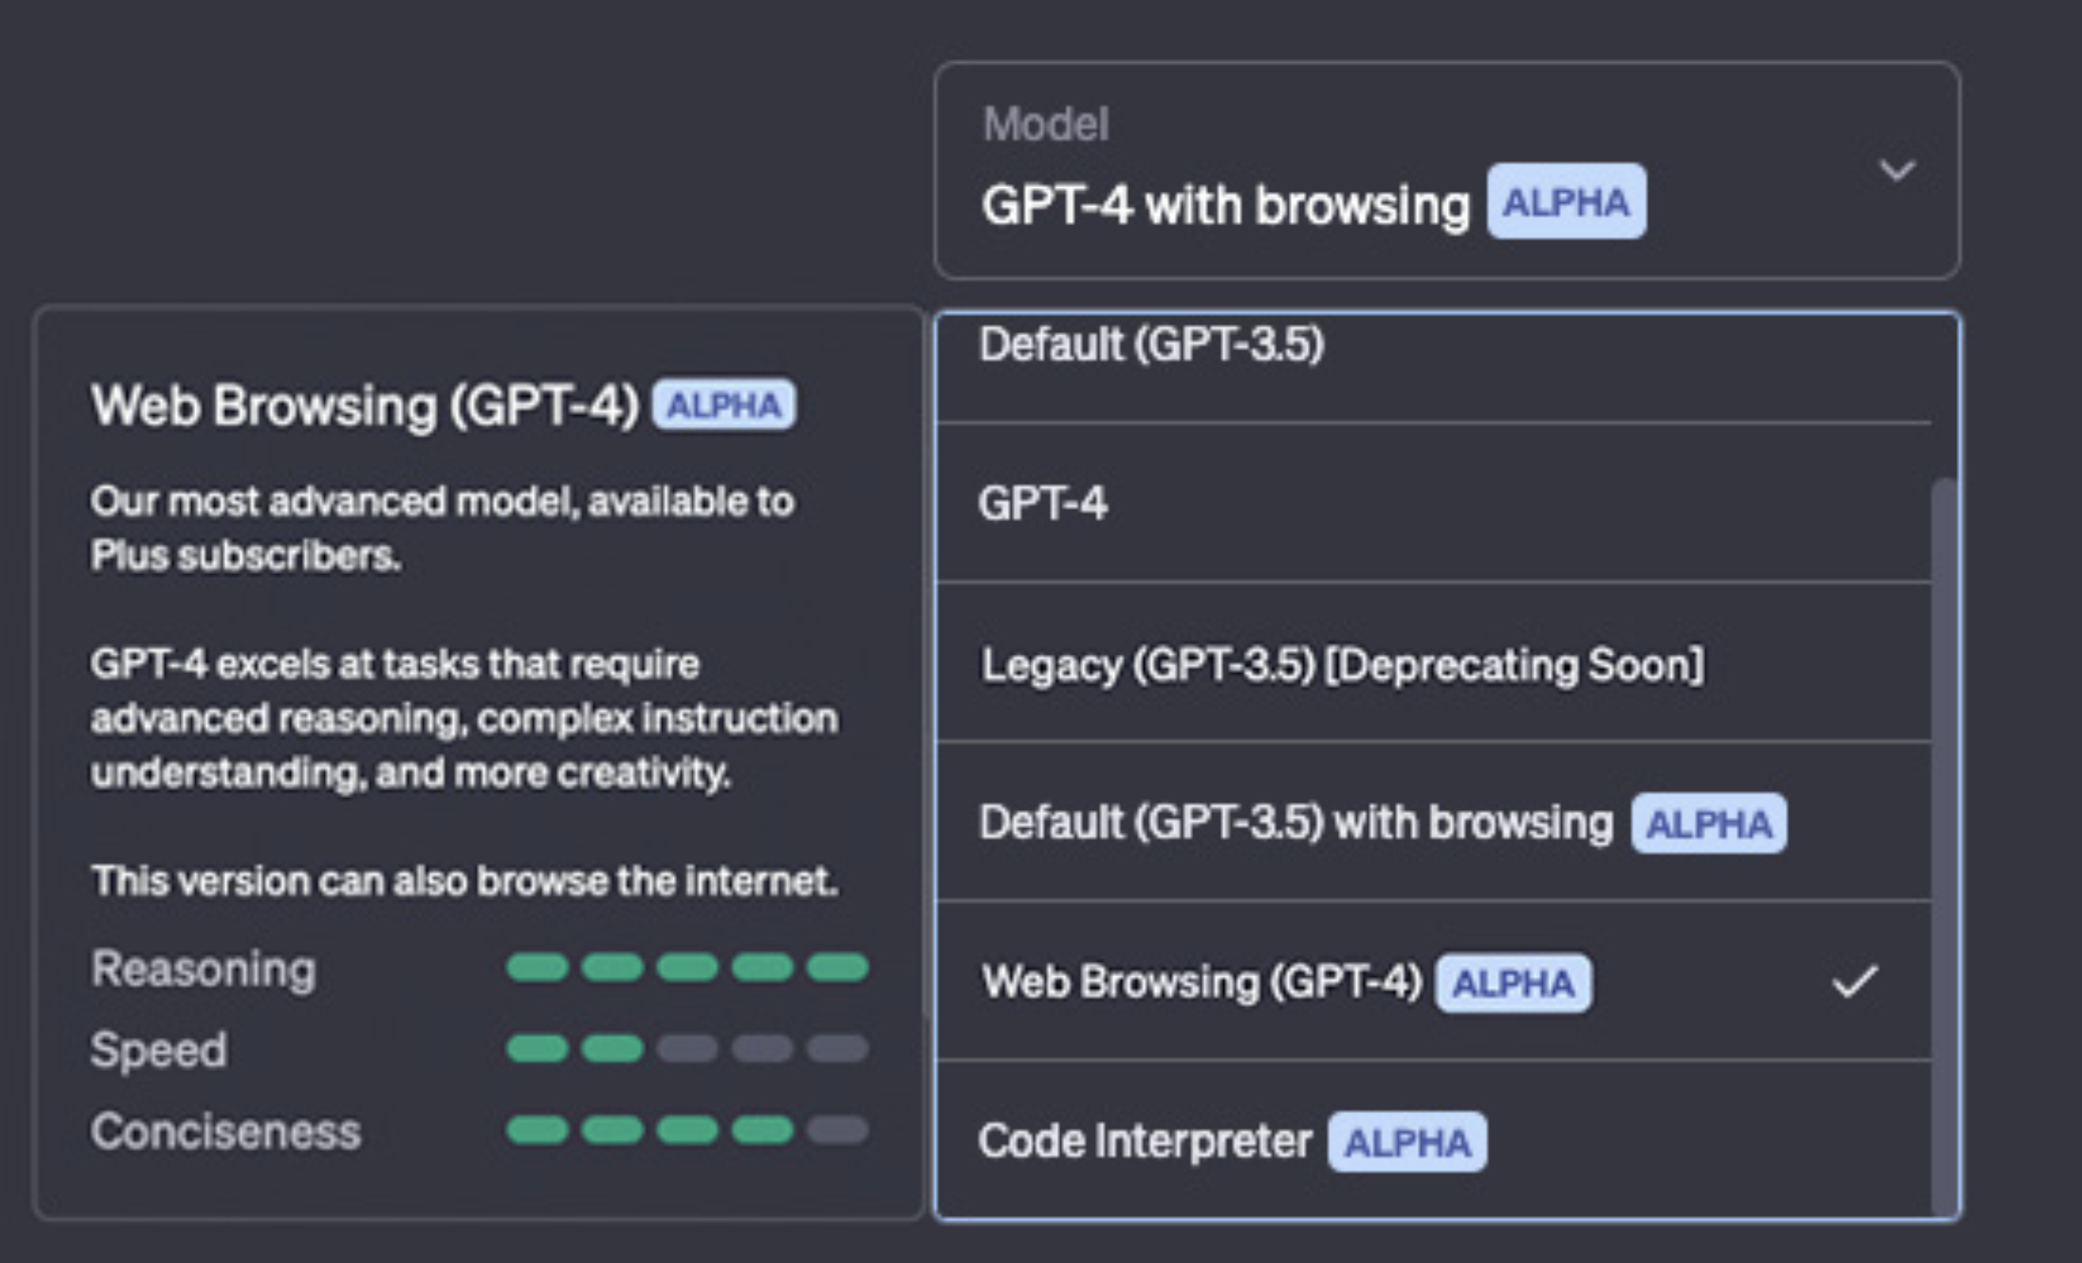Click the Speed rating bar

point(687,1049)
